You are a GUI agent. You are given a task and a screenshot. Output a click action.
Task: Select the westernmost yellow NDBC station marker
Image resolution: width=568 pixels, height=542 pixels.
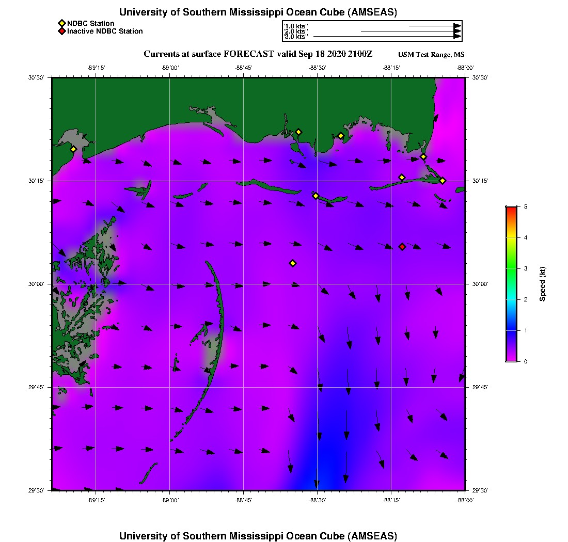pyautogui.click(x=73, y=149)
